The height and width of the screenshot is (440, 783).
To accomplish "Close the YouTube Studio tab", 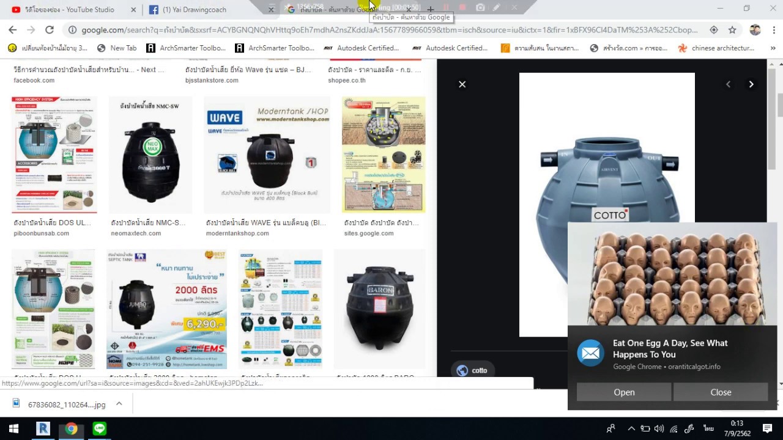I will click(134, 9).
